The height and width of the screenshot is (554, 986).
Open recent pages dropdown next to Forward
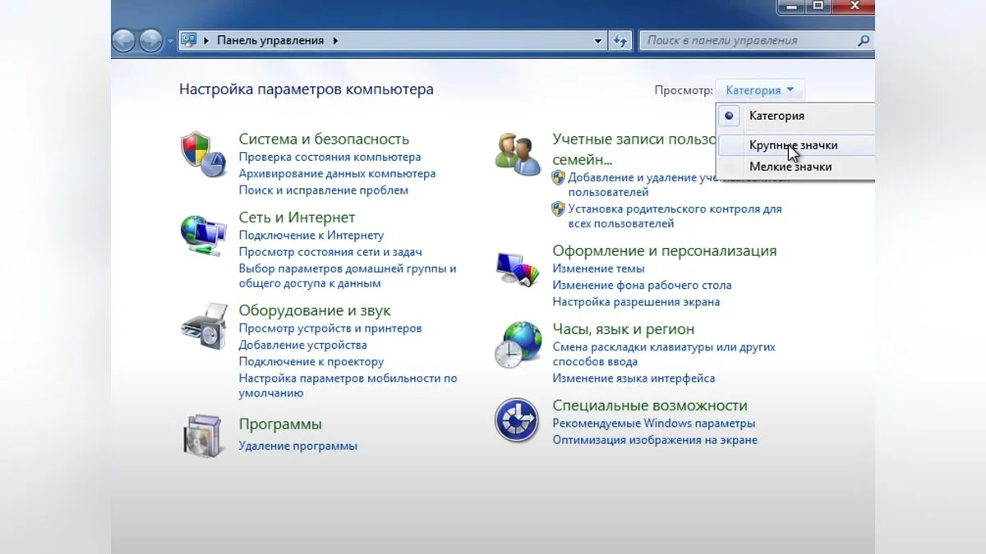click(x=170, y=40)
